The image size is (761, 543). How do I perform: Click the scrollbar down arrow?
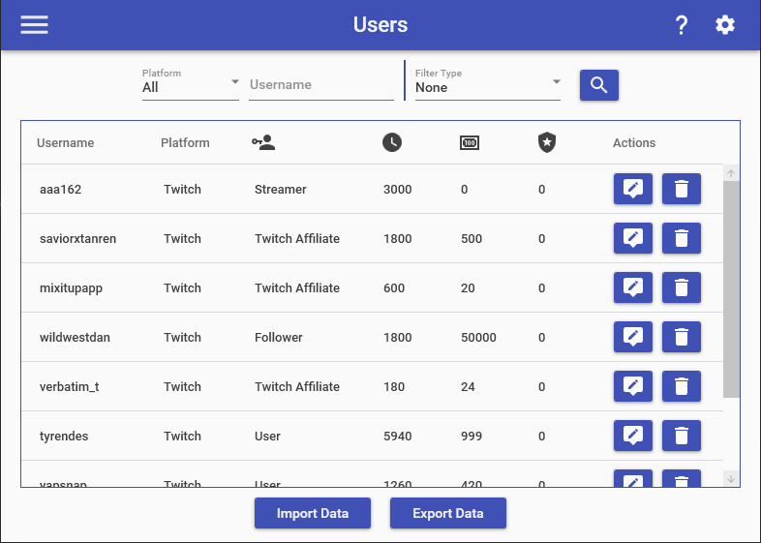click(731, 478)
